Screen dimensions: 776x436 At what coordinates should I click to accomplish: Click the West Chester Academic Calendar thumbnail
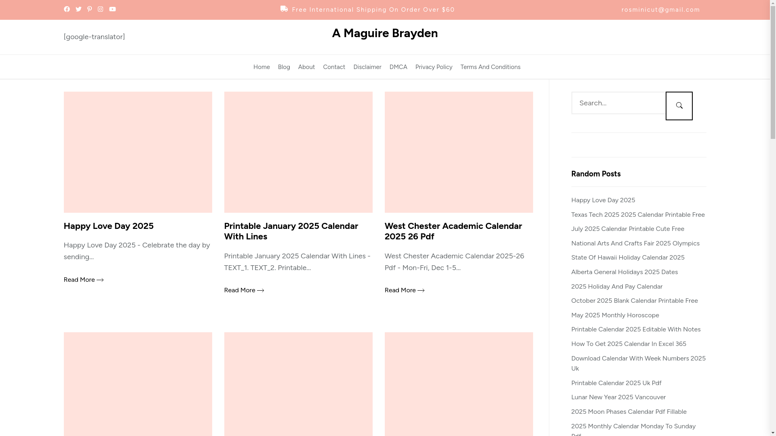click(x=459, y=152)
